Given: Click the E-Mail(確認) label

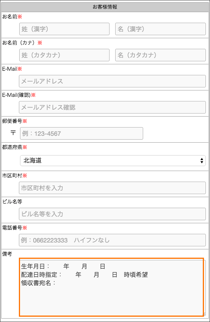Looking at the screenshot, I should click(x=16, y=95).
